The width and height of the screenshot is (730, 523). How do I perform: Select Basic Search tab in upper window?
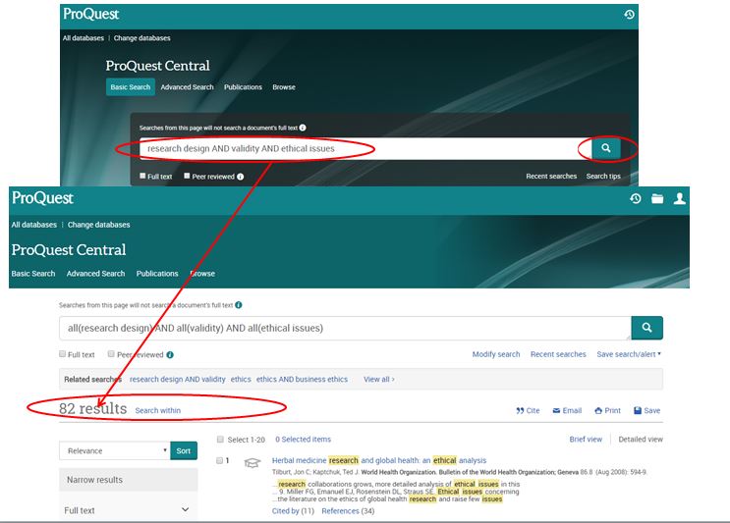click(x=131, y=87)
